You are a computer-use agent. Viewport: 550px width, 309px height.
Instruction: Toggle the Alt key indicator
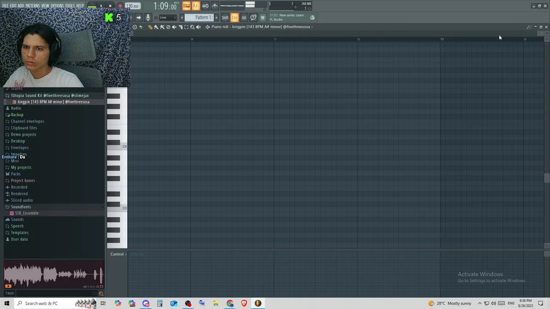point(244,18)
